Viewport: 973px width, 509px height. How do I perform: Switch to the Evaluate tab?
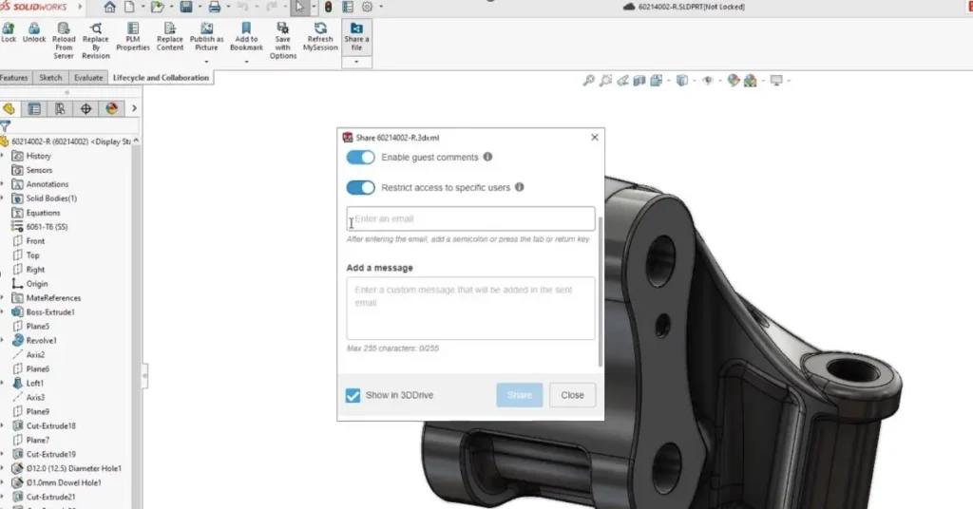[x=88, y=78]
